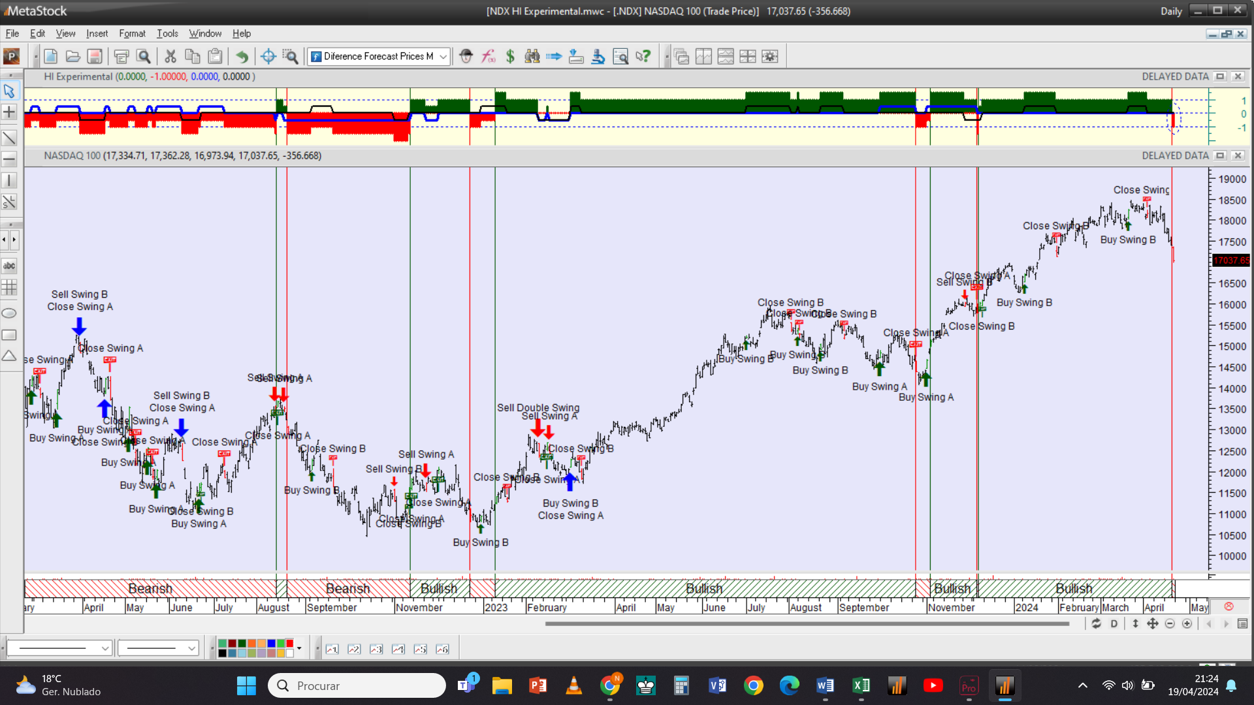Viewport: 1254px width, 705px height.
Task: Toggle the D periodicity button
Action: coord(1114,623)
